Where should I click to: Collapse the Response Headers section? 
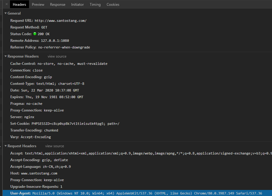5,56
